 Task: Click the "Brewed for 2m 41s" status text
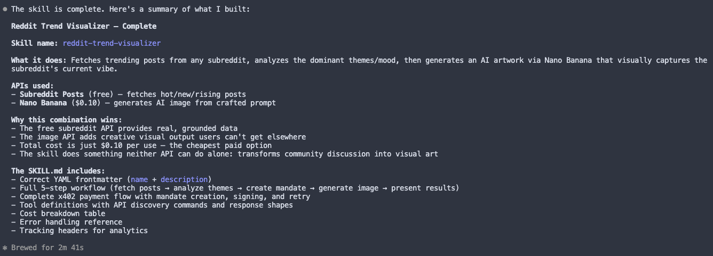point(47,247)
